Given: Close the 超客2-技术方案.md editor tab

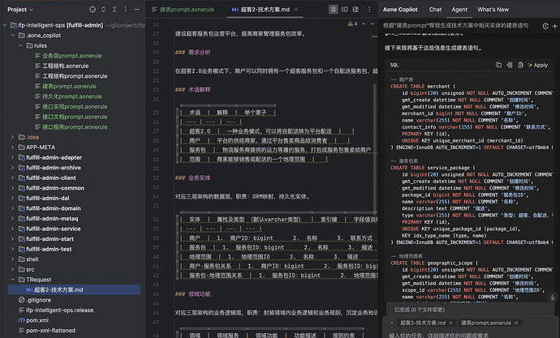Looking at the screenshot, I should [x=296, y=10].
